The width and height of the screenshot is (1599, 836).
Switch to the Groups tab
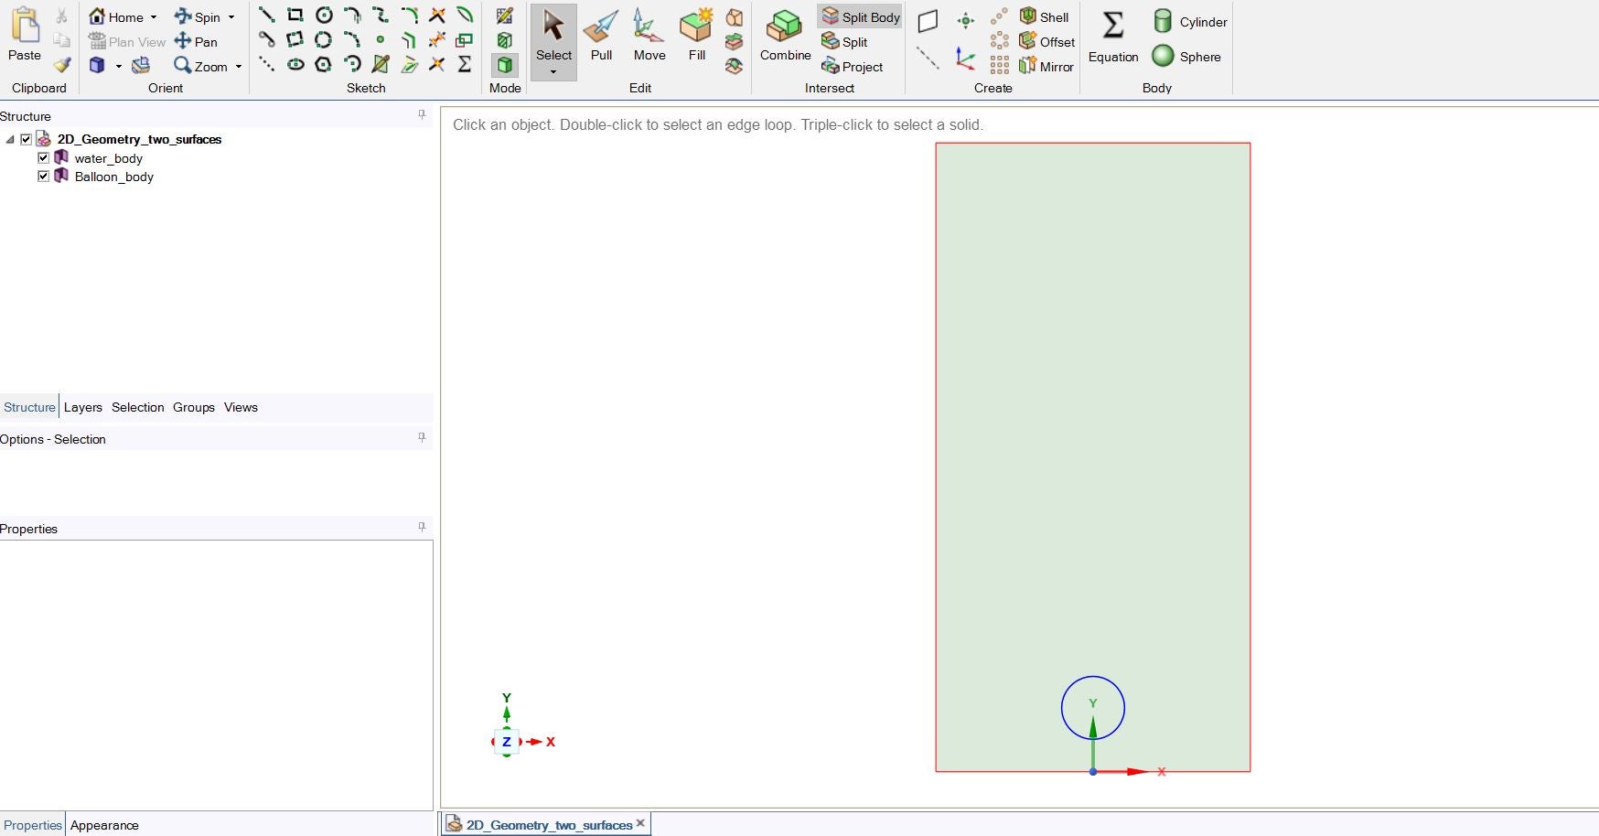point(194,407)
